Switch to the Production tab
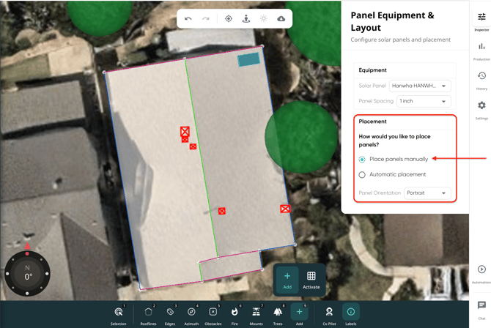Viewport: 491px width, 328px height. (x=481, y=51)
